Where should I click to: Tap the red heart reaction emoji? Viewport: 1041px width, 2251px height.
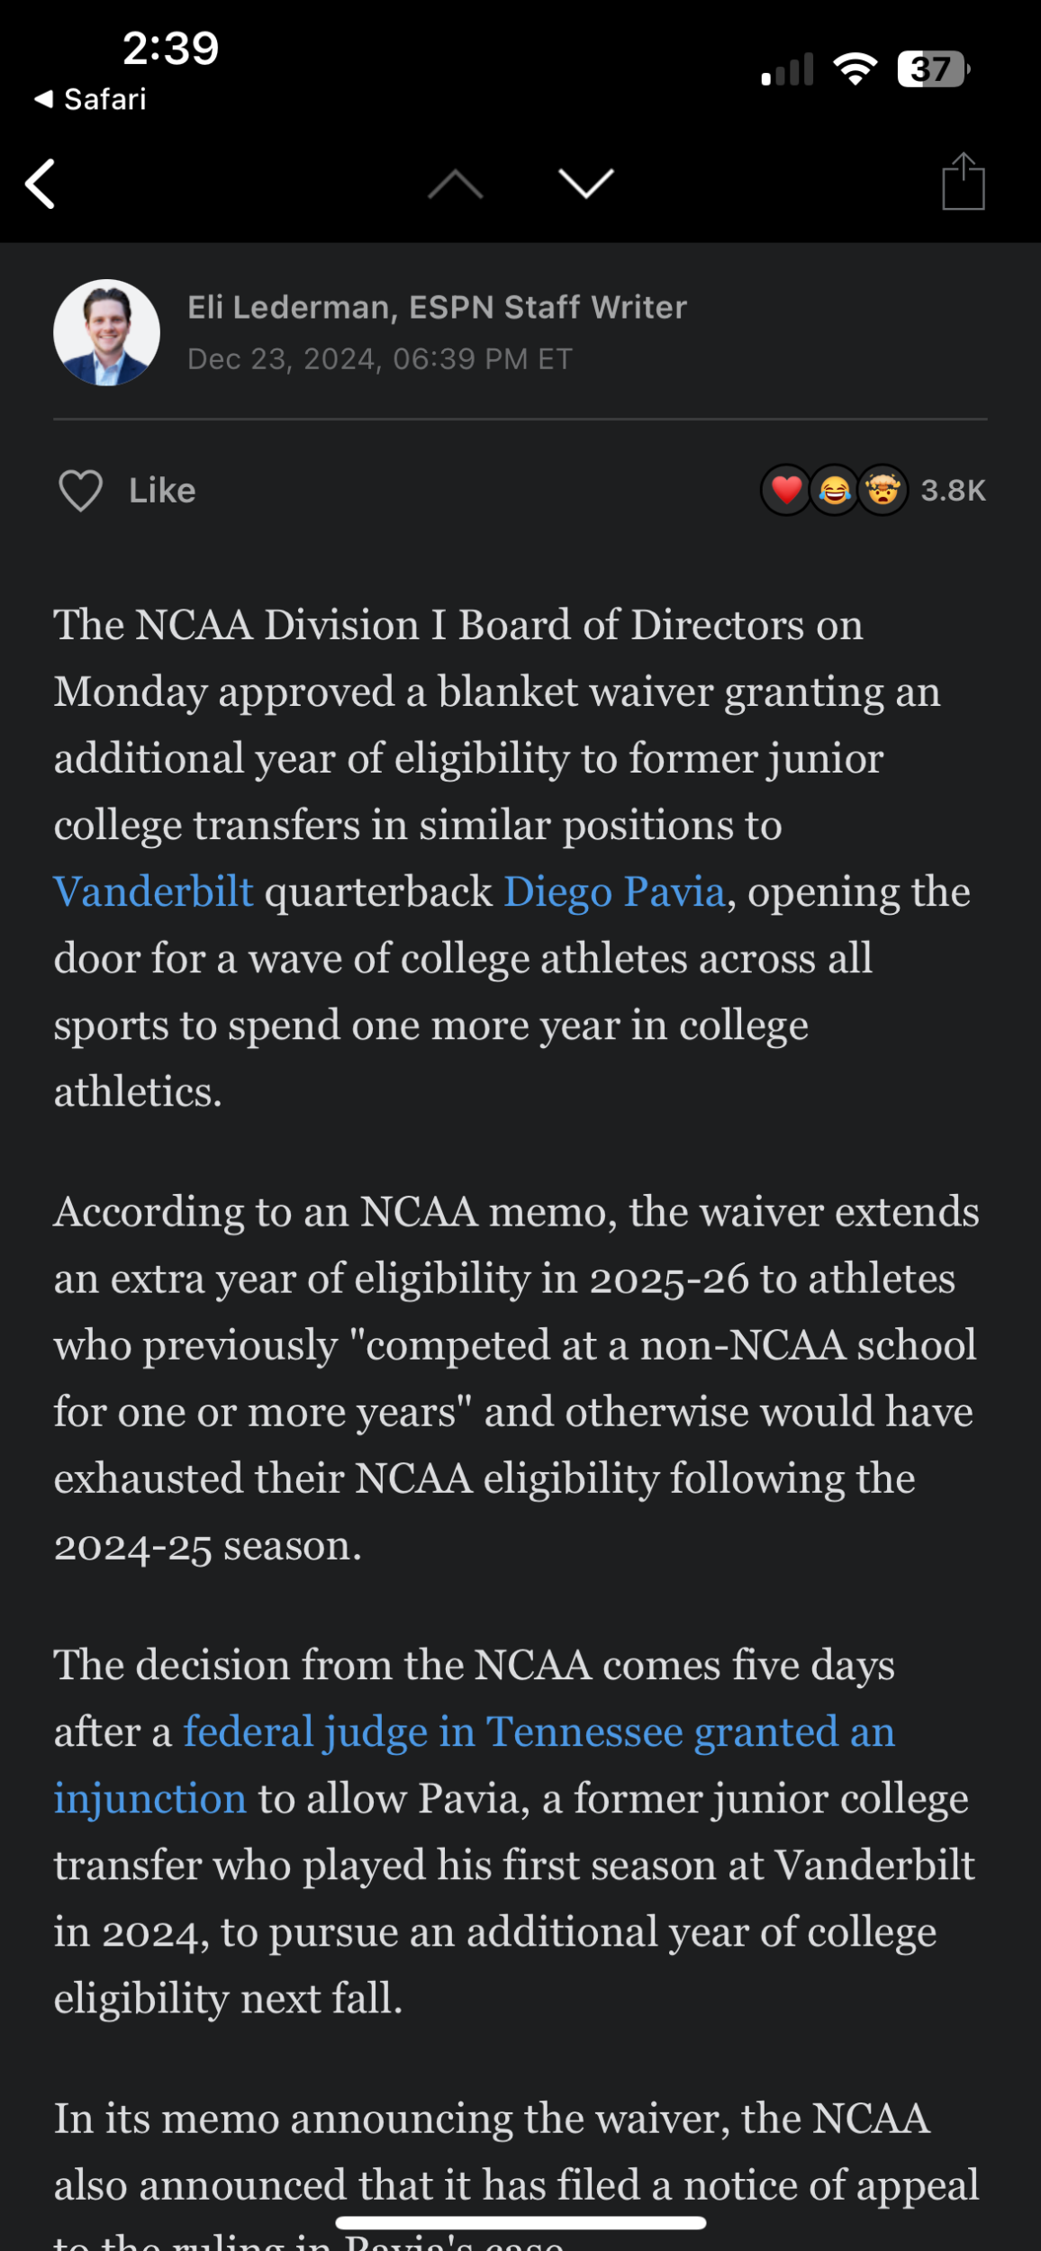pyautogui.click(x=786, y=491)
